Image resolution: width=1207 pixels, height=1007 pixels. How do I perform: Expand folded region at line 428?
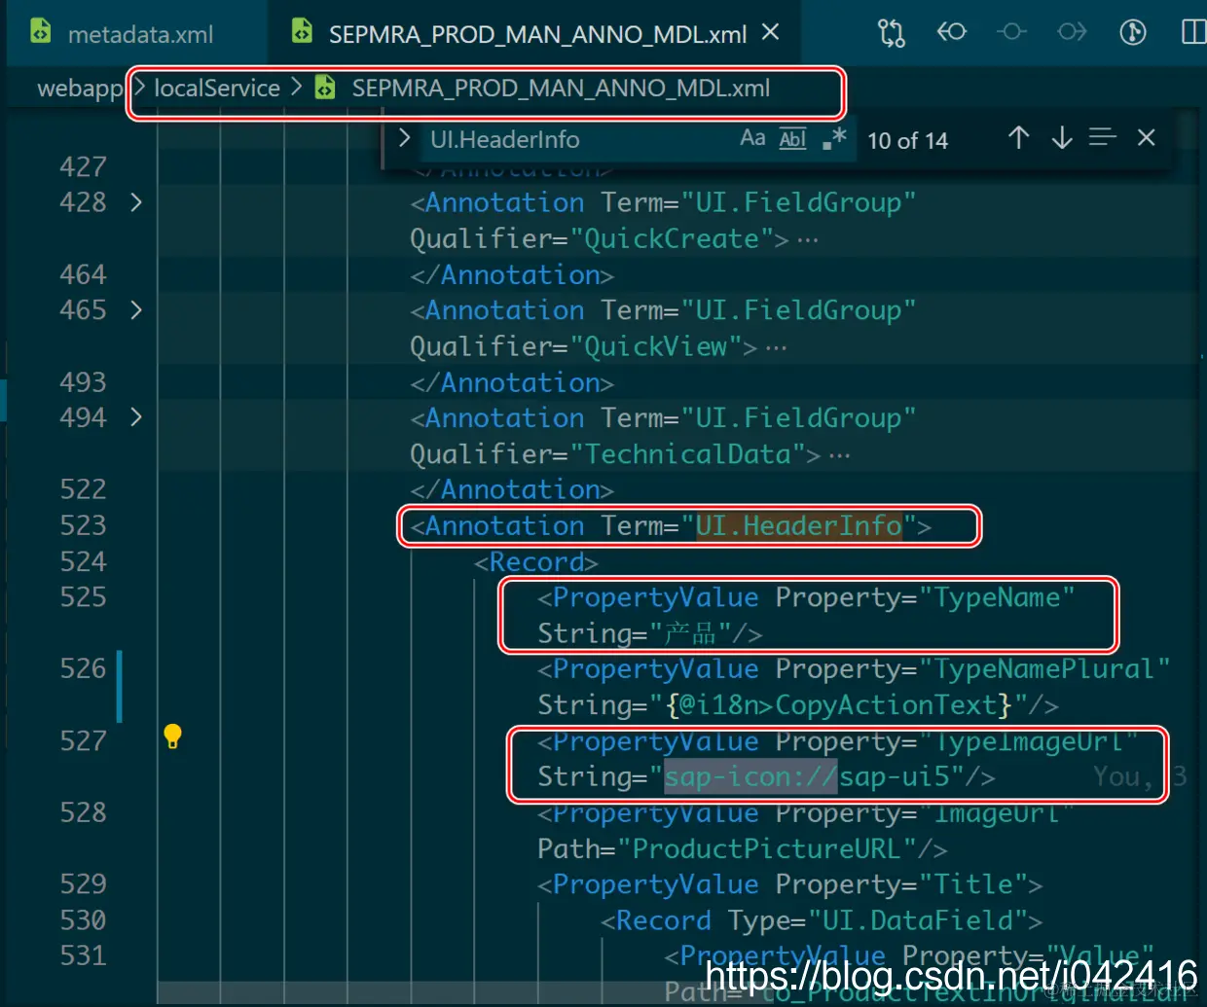coord(136,202)
